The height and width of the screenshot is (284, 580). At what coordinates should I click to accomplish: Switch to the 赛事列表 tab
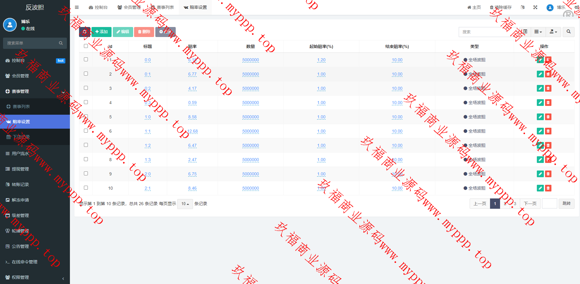(162, 7)
